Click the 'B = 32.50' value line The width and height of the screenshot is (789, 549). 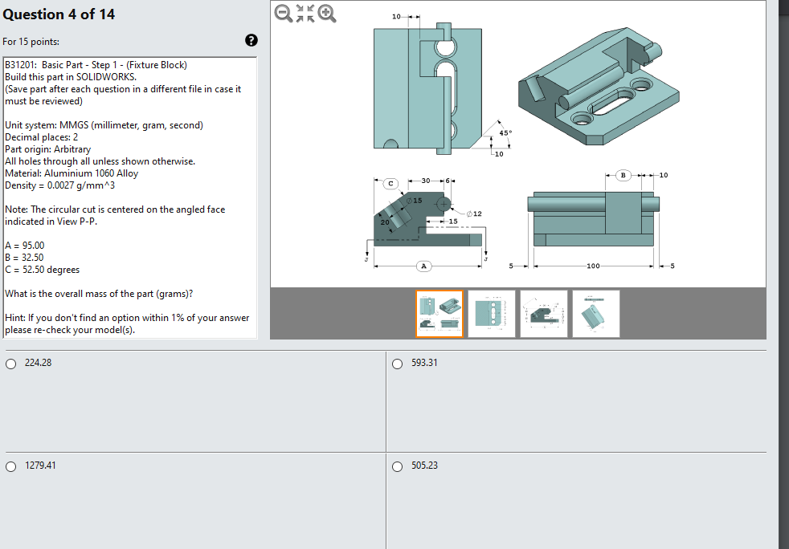(24, 258)
